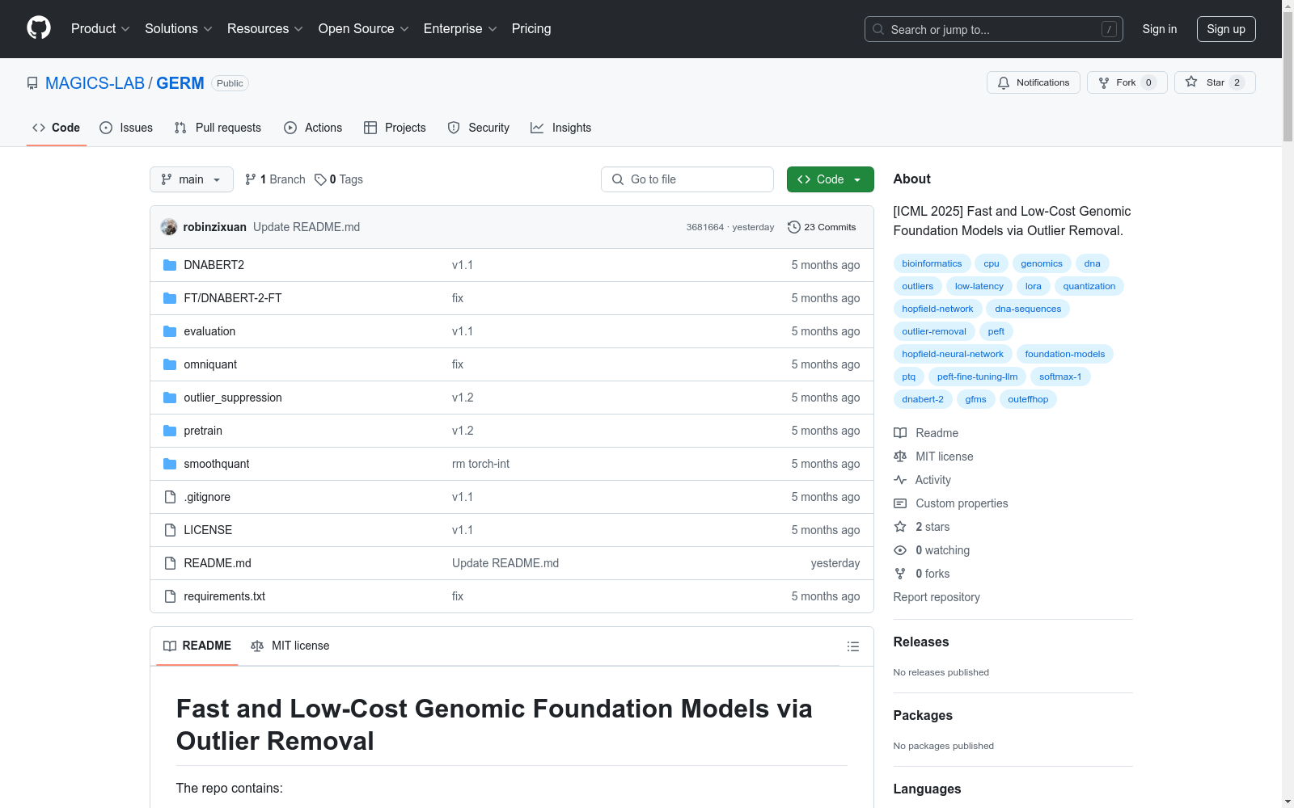
Task: Focus the Search or jump to field
Action: [x=994, y=29]
